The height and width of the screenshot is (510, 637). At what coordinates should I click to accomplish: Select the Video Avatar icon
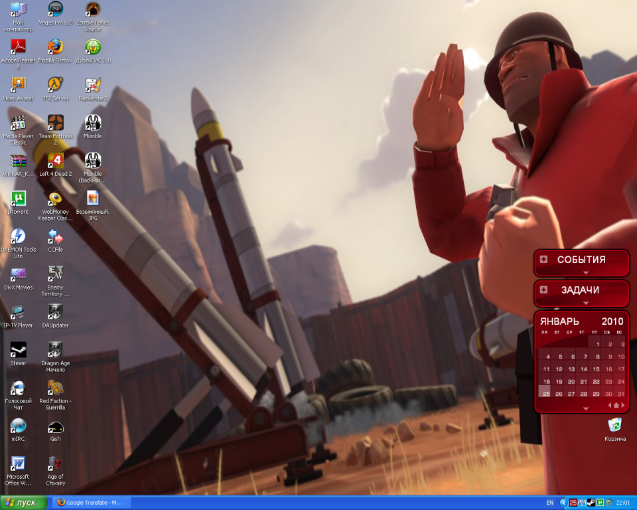(18, 89)
